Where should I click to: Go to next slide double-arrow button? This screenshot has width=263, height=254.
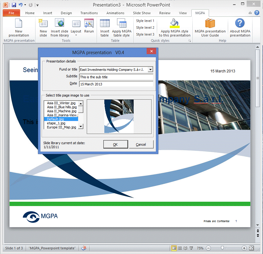[258, 235]
